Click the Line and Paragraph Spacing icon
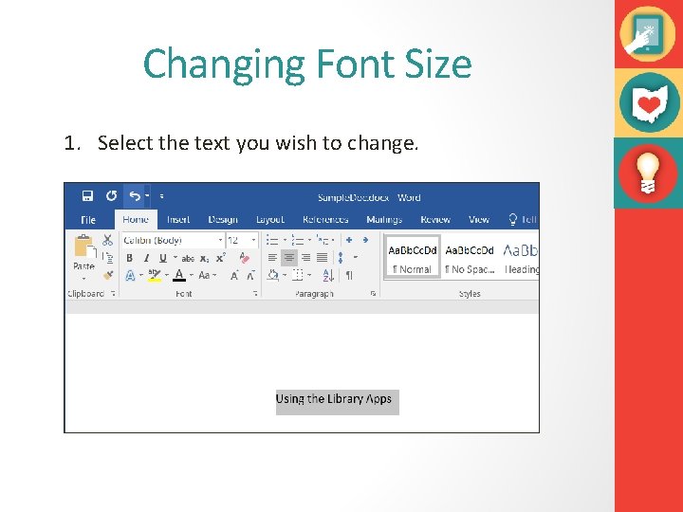Viewport: 683px width, 512px height. [341, 258]
